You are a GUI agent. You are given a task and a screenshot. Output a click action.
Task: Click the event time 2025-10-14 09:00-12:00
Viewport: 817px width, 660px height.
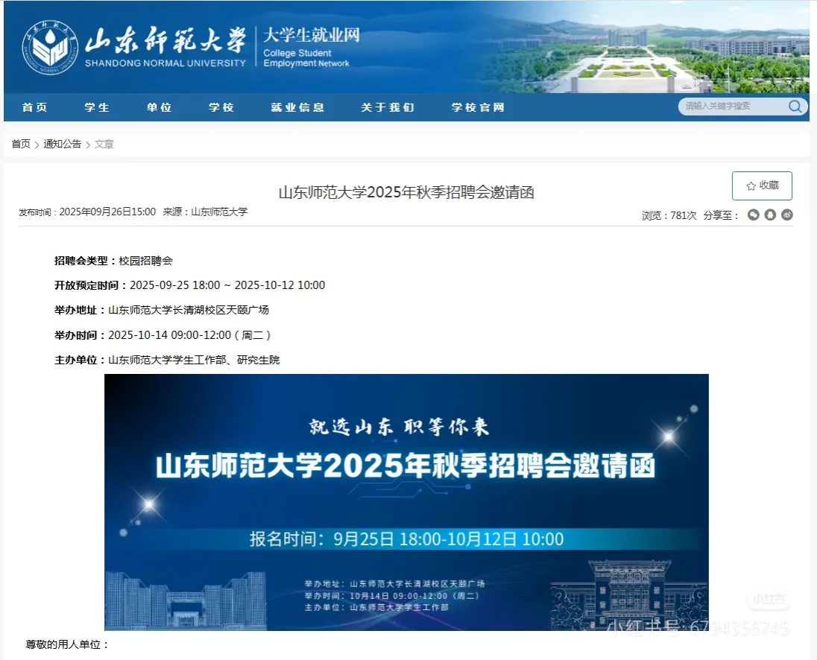pyautogui.click(x=169, y=335)
